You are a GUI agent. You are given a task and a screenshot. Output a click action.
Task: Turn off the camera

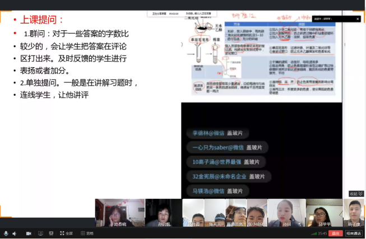pos(29,233)
